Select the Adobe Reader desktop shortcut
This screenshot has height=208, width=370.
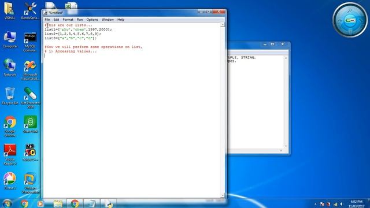10,154
